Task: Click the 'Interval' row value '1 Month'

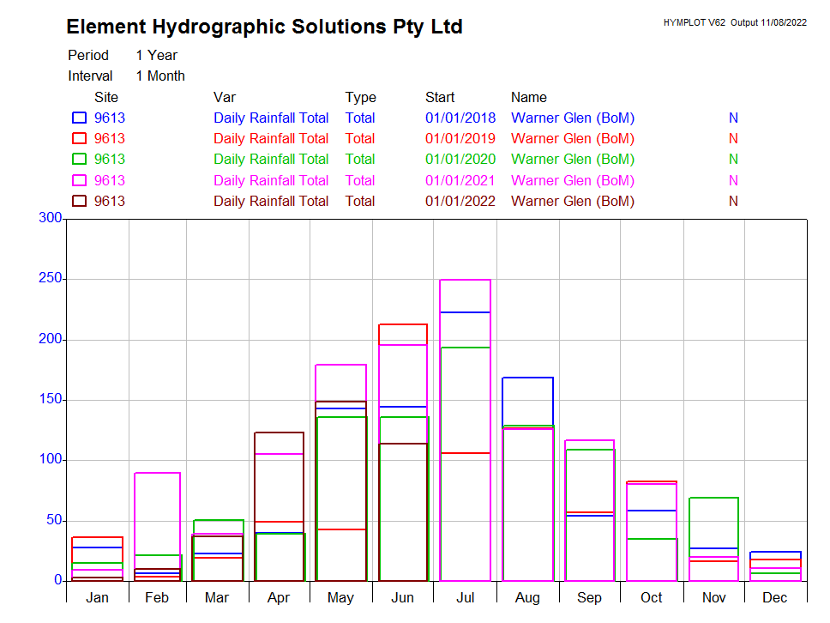Action: tap(160, 76)
